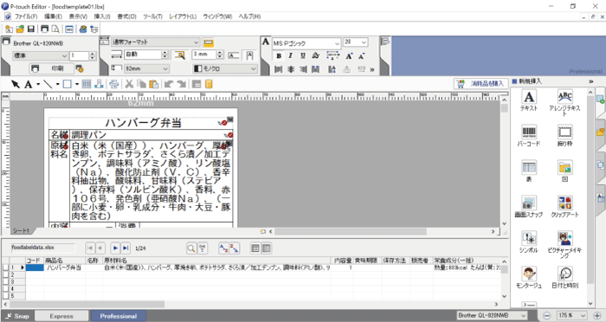Click the 消耗品を購入 button

point(480,83)
